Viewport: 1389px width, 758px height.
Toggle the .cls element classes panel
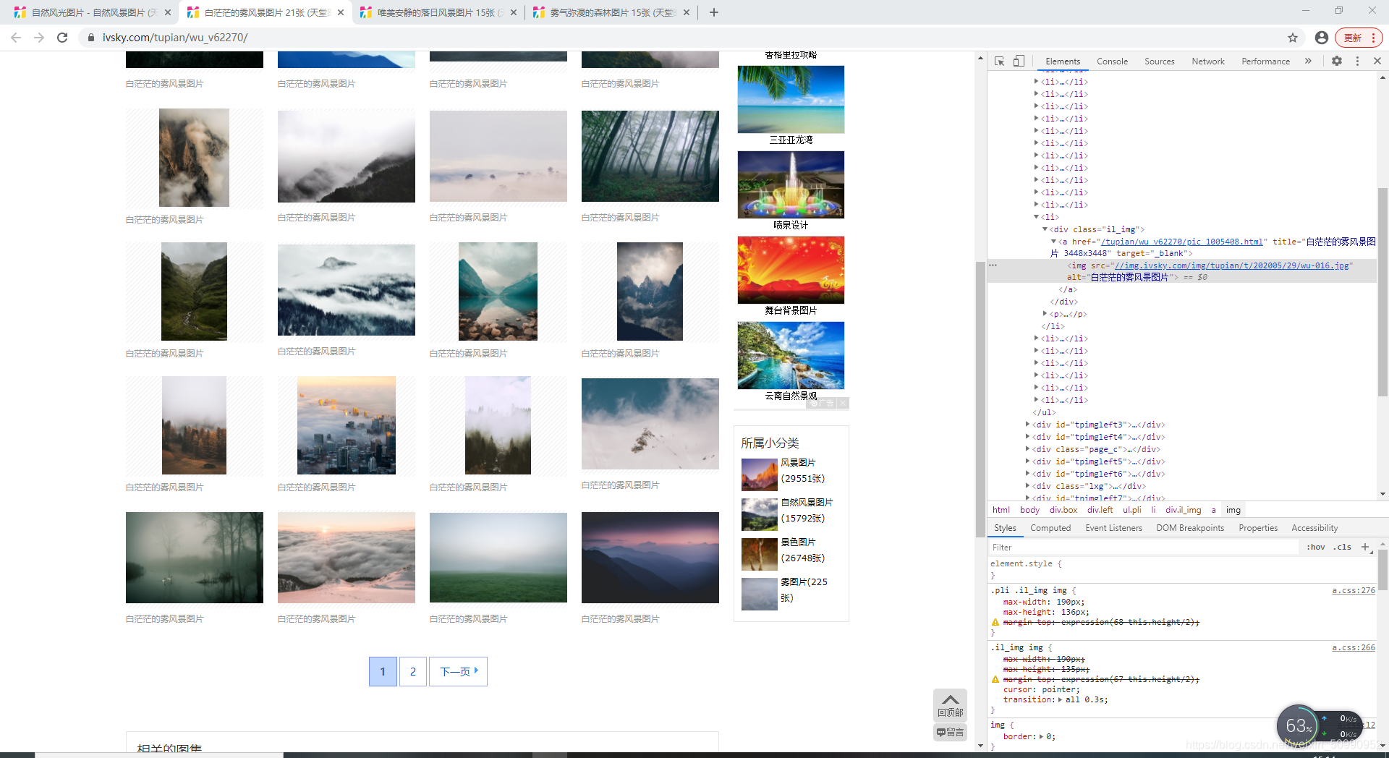[1343, 548]
